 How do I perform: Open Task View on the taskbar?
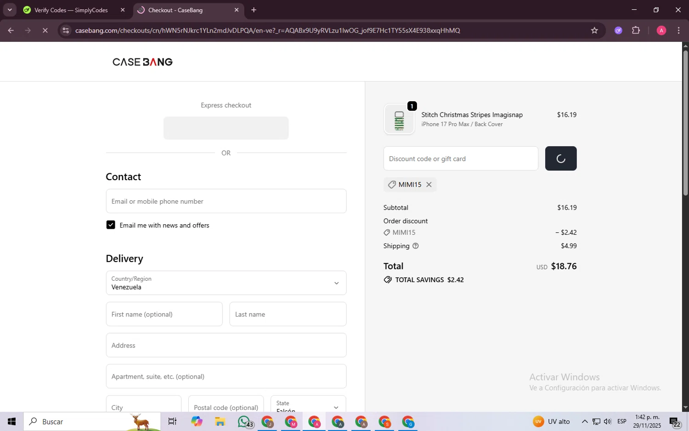(173, 421)
